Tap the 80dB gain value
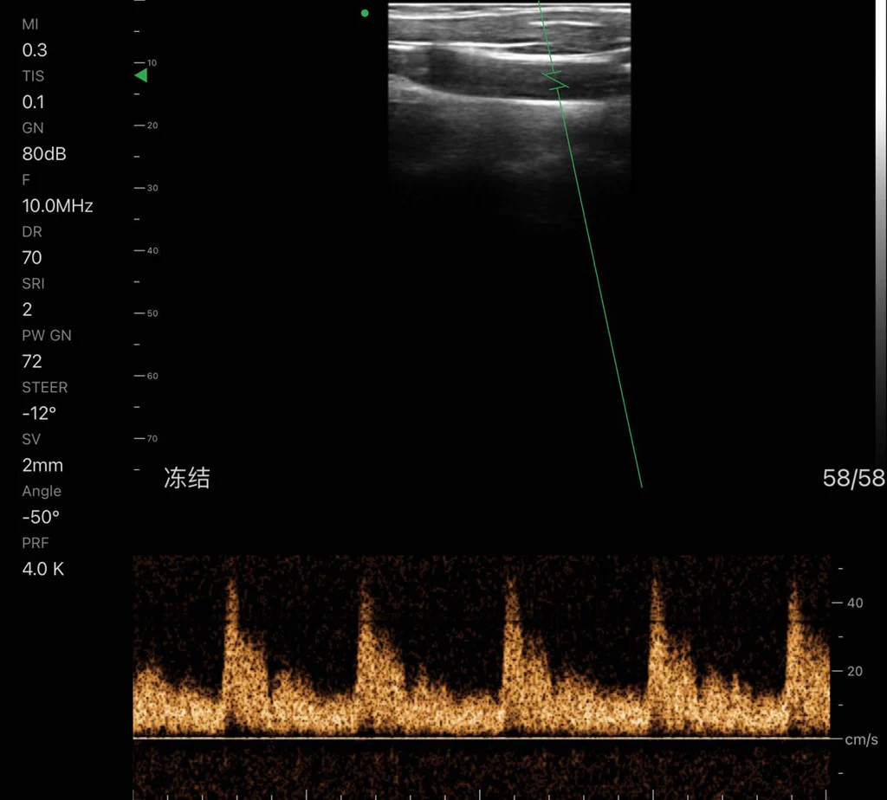The image size is (887, 800). point(44,154)
